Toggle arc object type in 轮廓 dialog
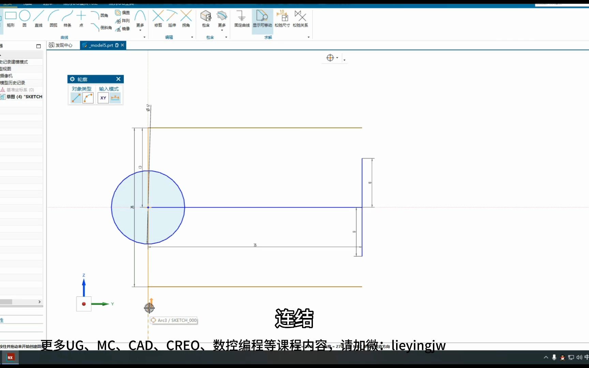 [88, 98]
